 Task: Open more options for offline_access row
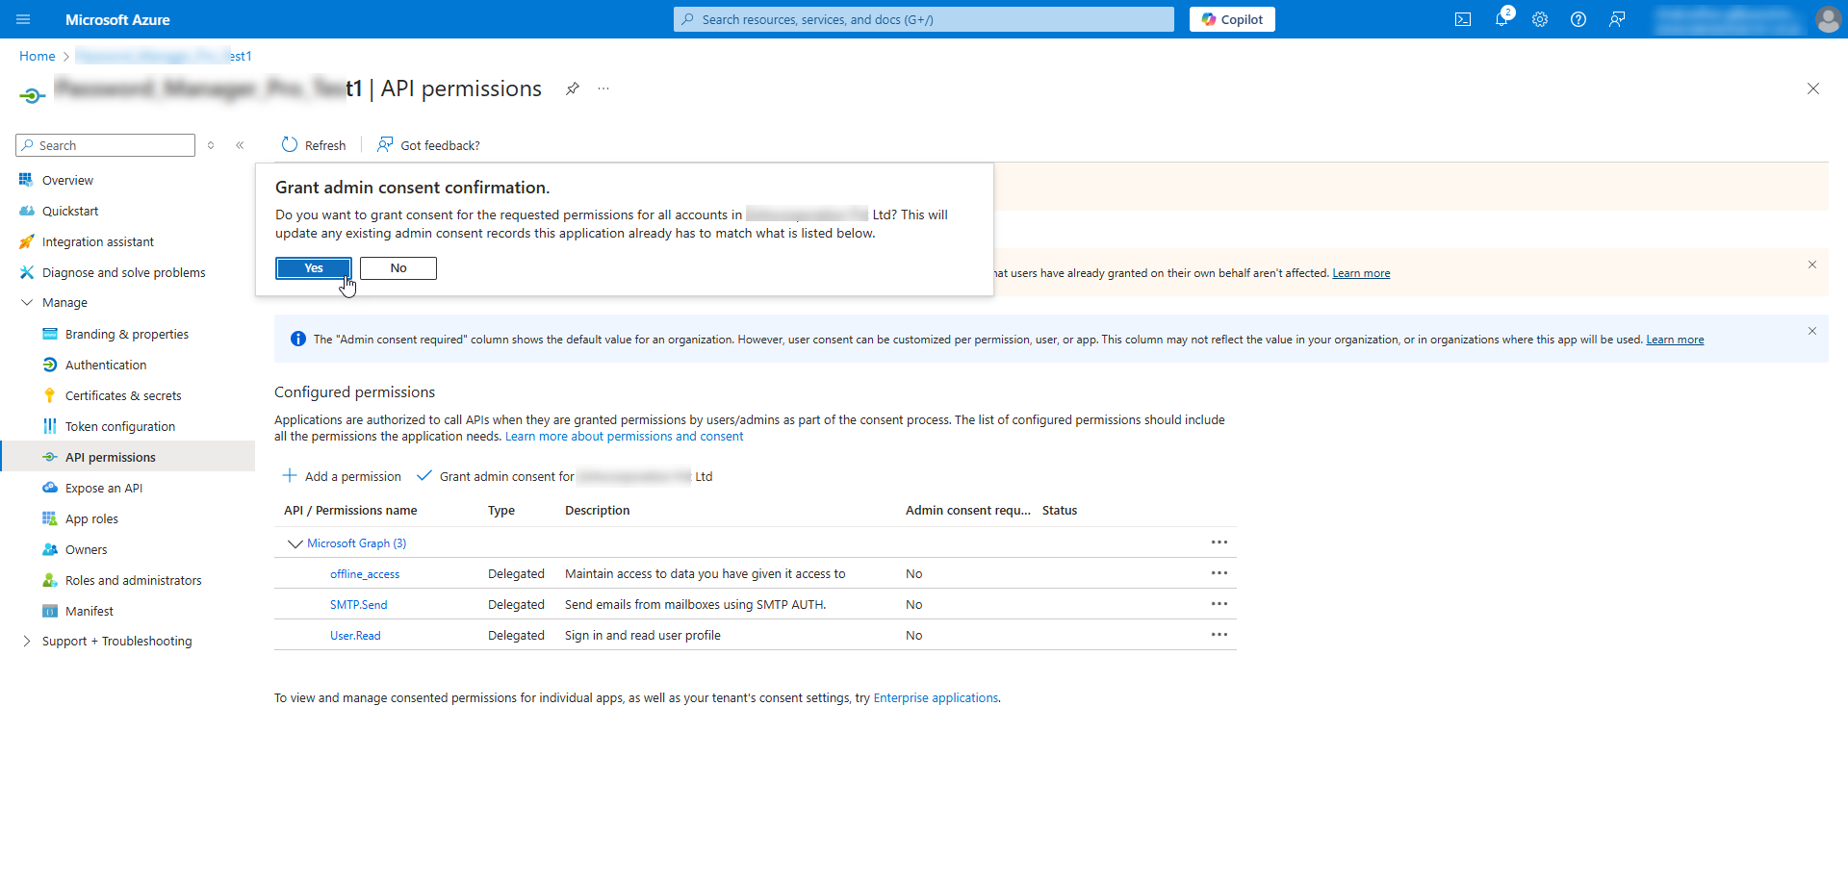tap(1219, 573)
